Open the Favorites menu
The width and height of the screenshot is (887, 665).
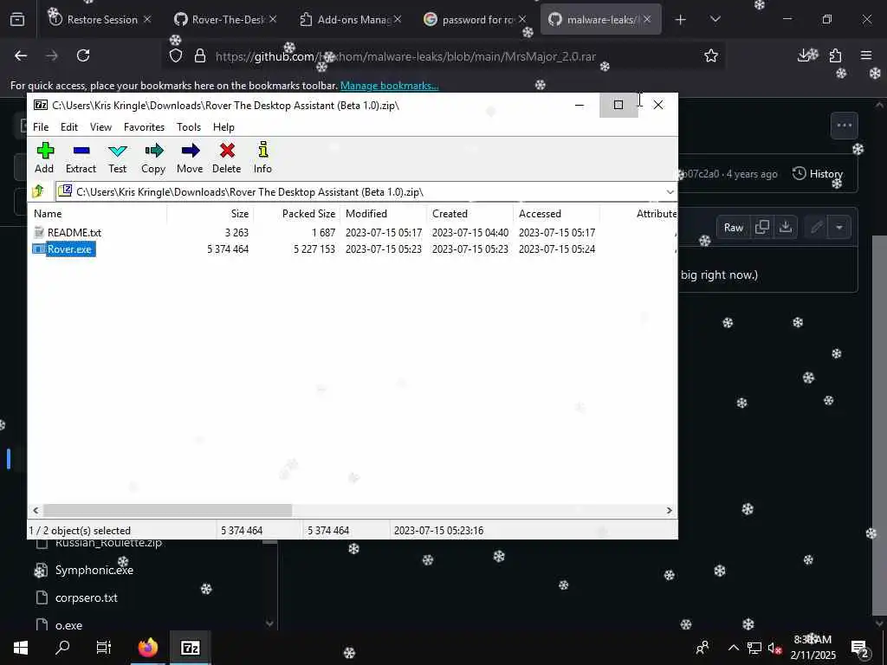144,127
